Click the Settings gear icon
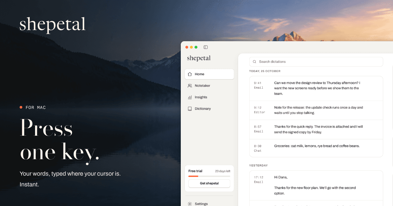 (x=190, y=204)
